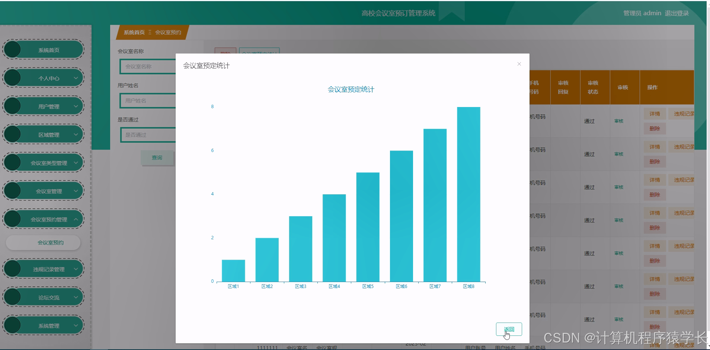Open 系统首页 in the sidebar

point(43,50)
